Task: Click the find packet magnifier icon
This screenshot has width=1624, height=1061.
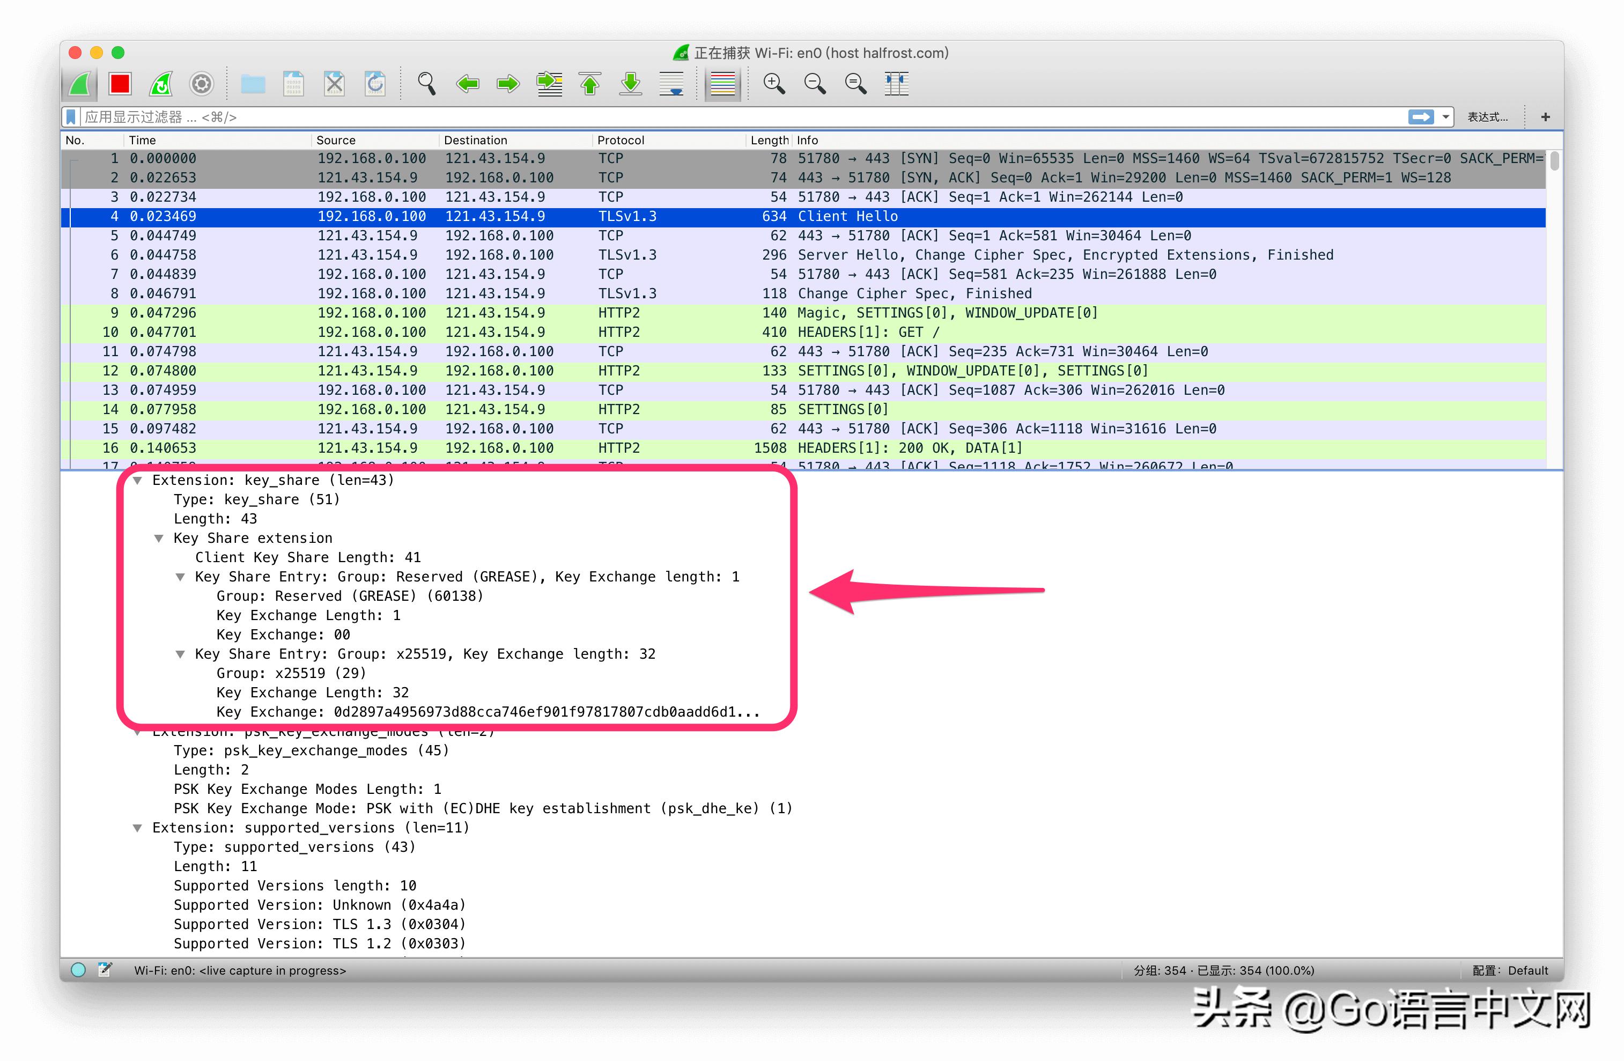Action: coord(426,84)
